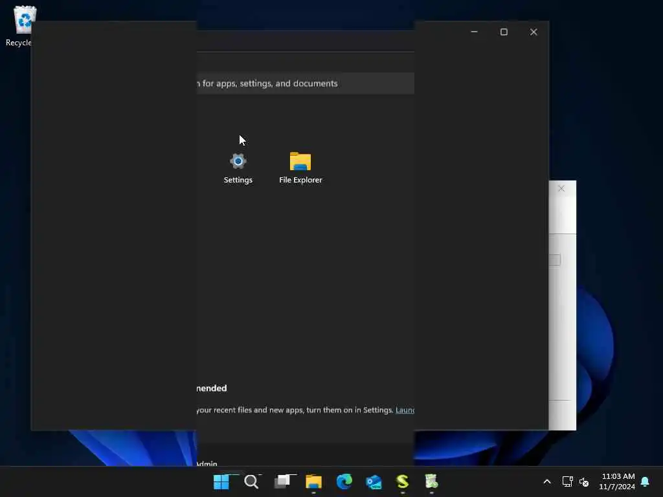Open the Outlook mail app on taskbar
663x497 pixels.
pos(374,481)
